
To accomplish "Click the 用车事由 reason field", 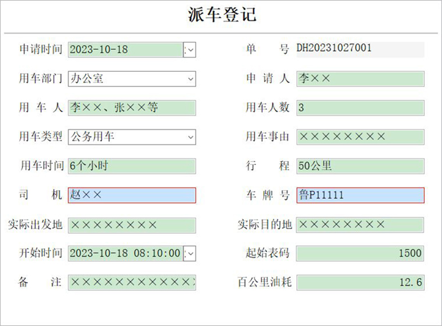I will [x=361, y=137].
